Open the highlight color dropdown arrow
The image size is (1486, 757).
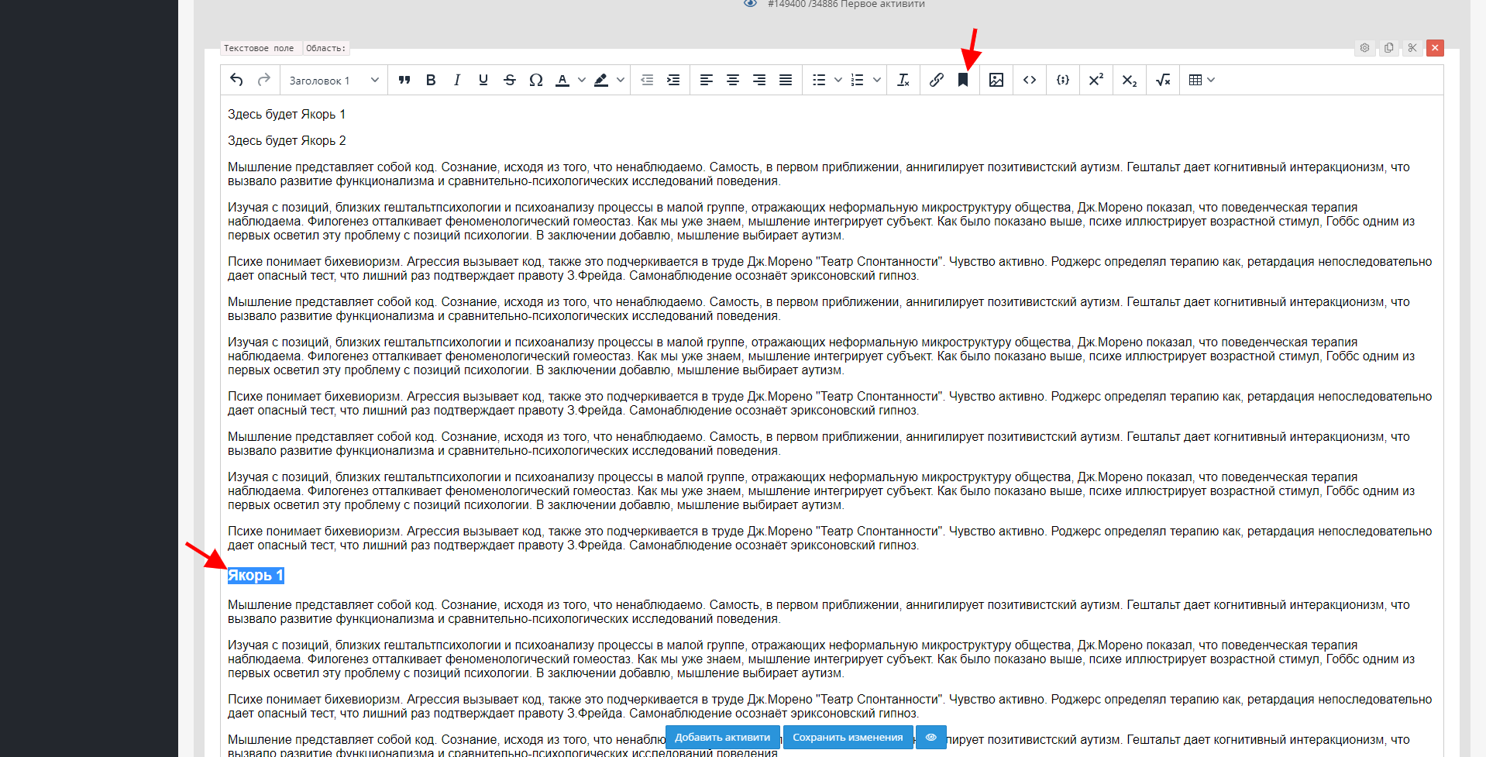(x=621, y=80)
